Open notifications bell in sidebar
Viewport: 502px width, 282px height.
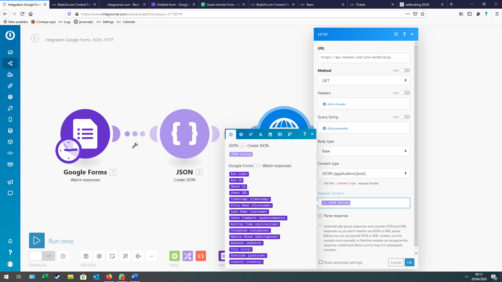10,241
